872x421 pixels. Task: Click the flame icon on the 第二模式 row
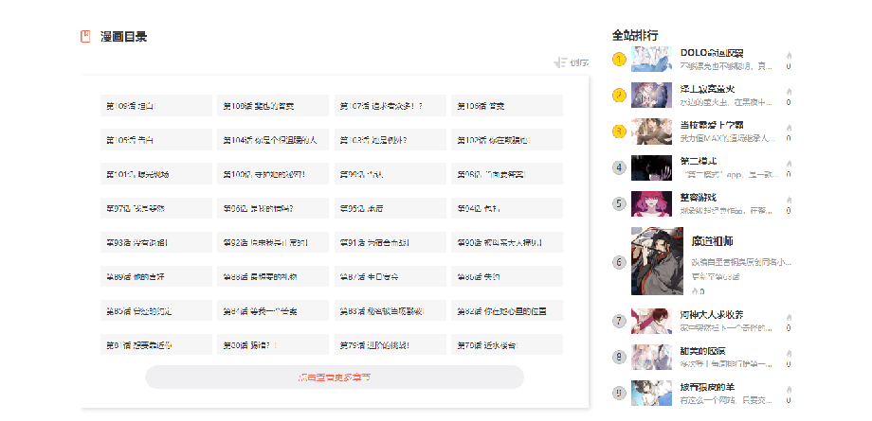789,164
